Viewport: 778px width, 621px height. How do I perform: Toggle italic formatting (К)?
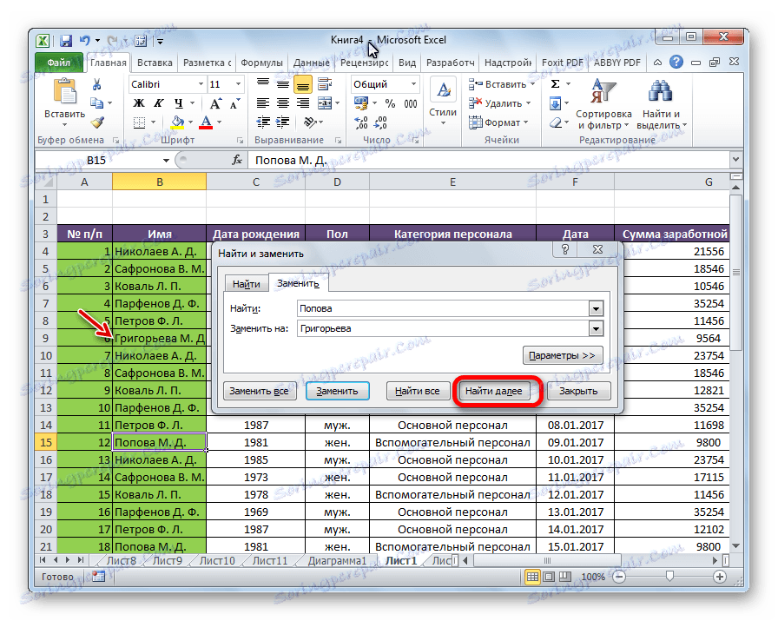point(157,103)
